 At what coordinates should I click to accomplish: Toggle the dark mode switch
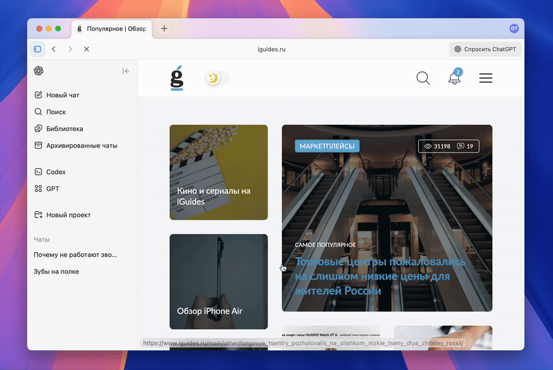coord(218,78)
